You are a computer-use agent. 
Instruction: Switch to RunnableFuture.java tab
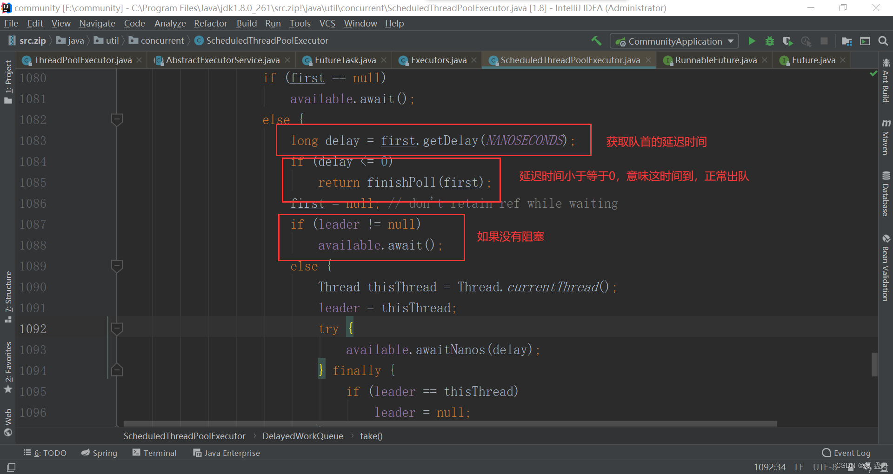[x=716, y=60]
